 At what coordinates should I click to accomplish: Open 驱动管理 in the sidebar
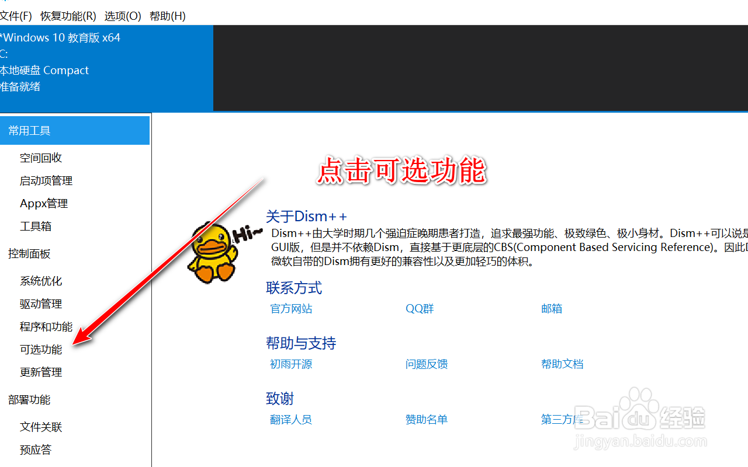coord(41,304)
